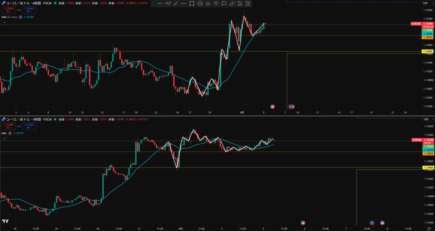Select the polyline path drawing tool

[x=168, y=3]
